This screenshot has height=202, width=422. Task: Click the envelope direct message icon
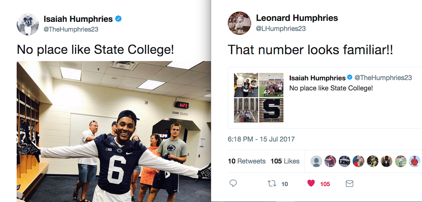[x=349, y=183]
